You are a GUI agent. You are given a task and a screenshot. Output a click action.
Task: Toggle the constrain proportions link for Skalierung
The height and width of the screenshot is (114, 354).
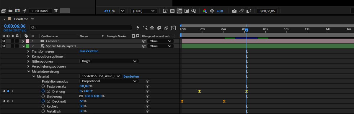81,96
